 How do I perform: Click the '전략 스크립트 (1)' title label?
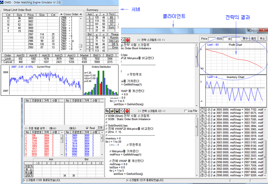[x=151, y=40]
